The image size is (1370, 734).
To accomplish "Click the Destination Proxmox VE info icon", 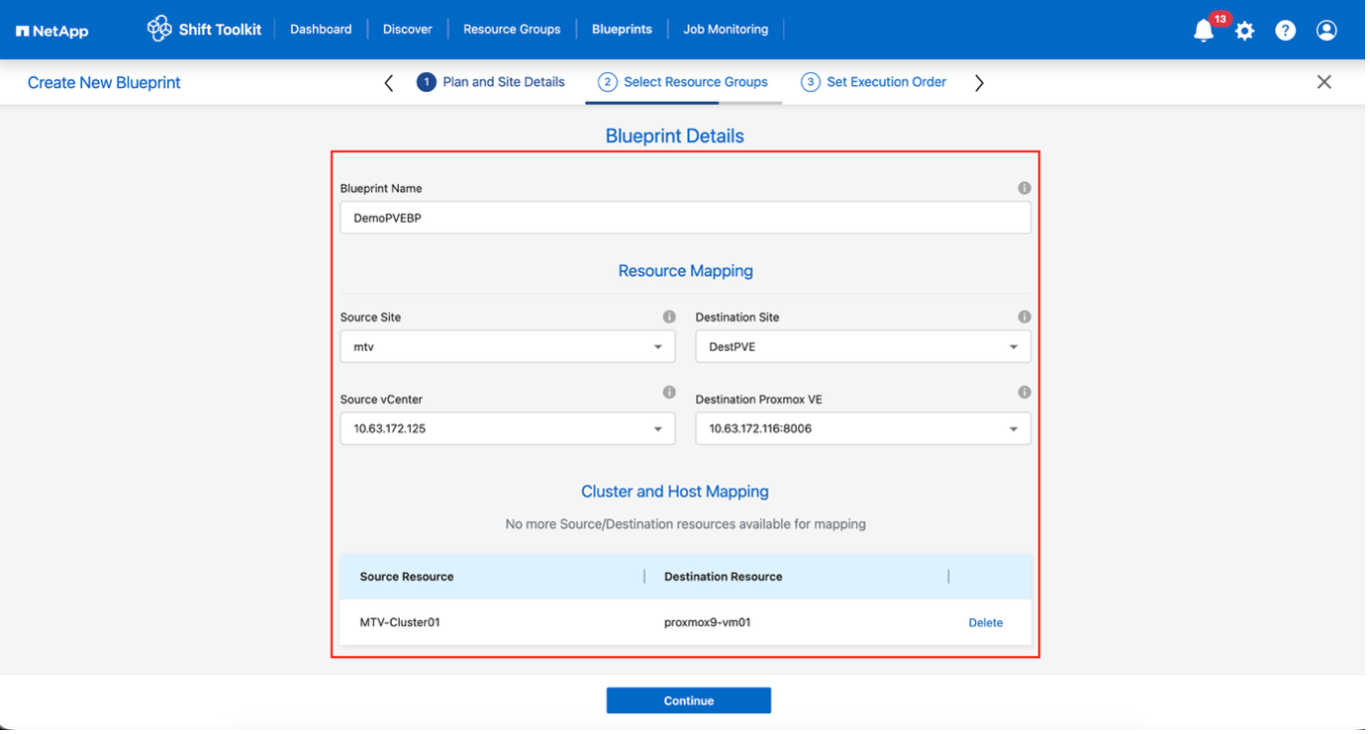I will pos(1025,392).
